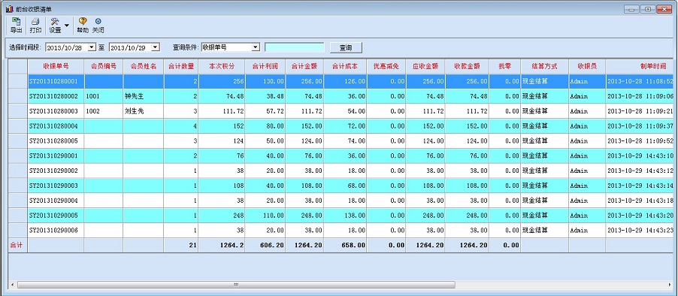Click the 查询 search button

[x=346, y=47]
